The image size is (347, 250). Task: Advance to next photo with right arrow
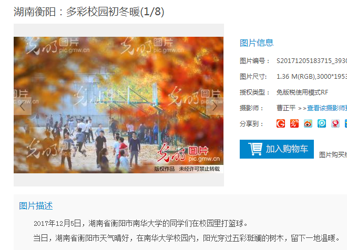coord(215,106)
